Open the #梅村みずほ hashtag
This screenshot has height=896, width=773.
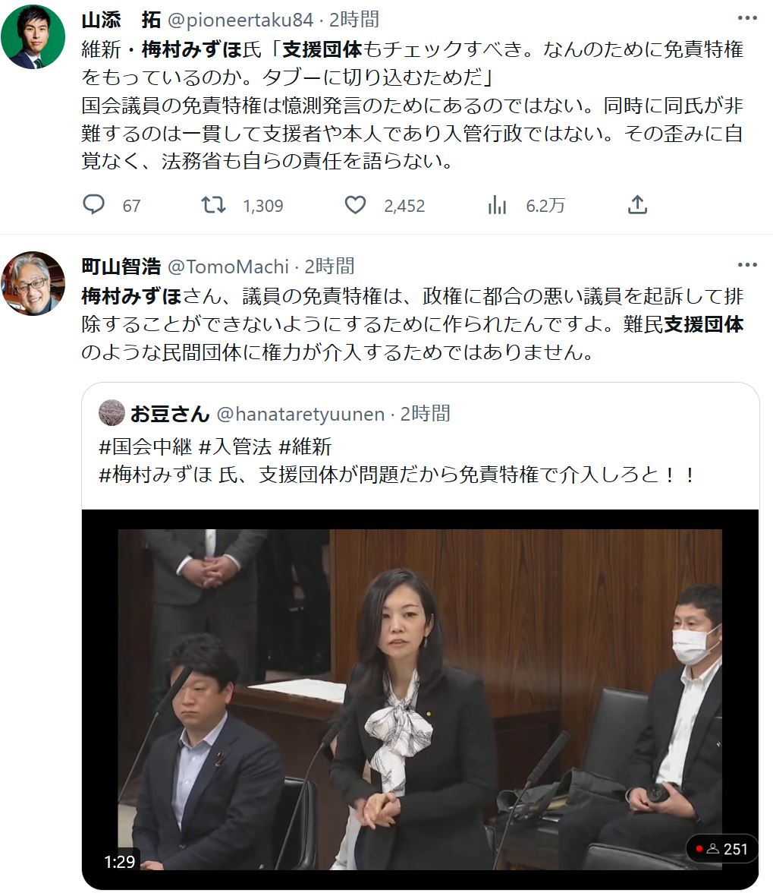pos(156,475)
